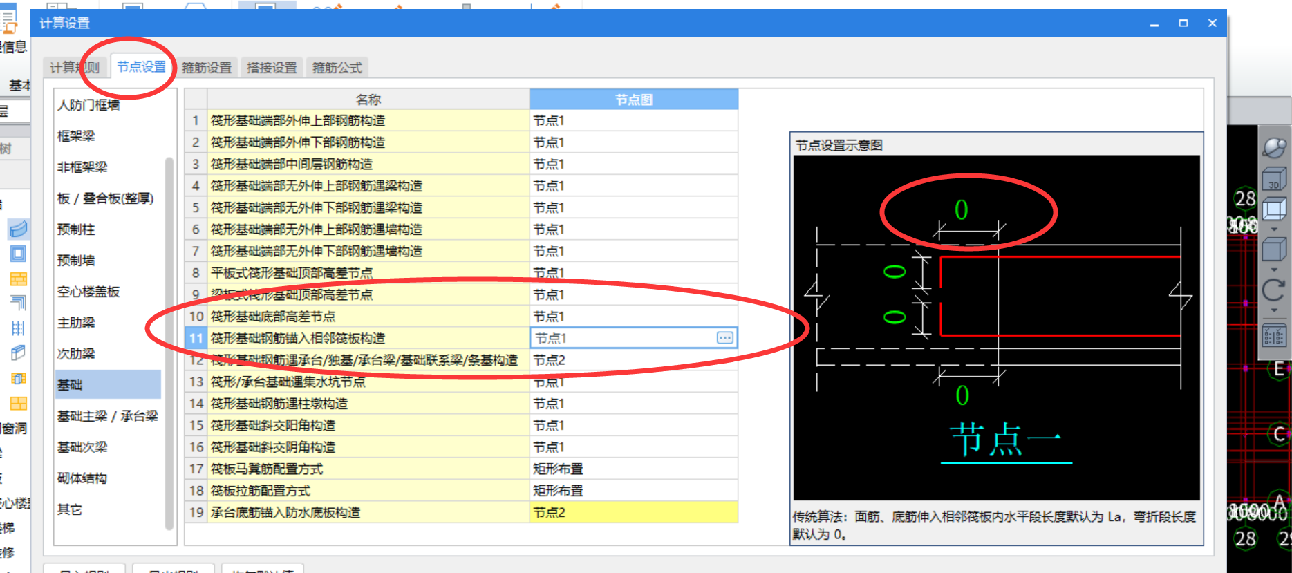The image size is (1292, 573).
Task: Select 主肋梁 category
Action: click(x=76, y=323)
